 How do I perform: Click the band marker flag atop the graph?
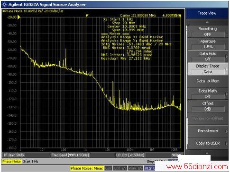coord(87,16)
